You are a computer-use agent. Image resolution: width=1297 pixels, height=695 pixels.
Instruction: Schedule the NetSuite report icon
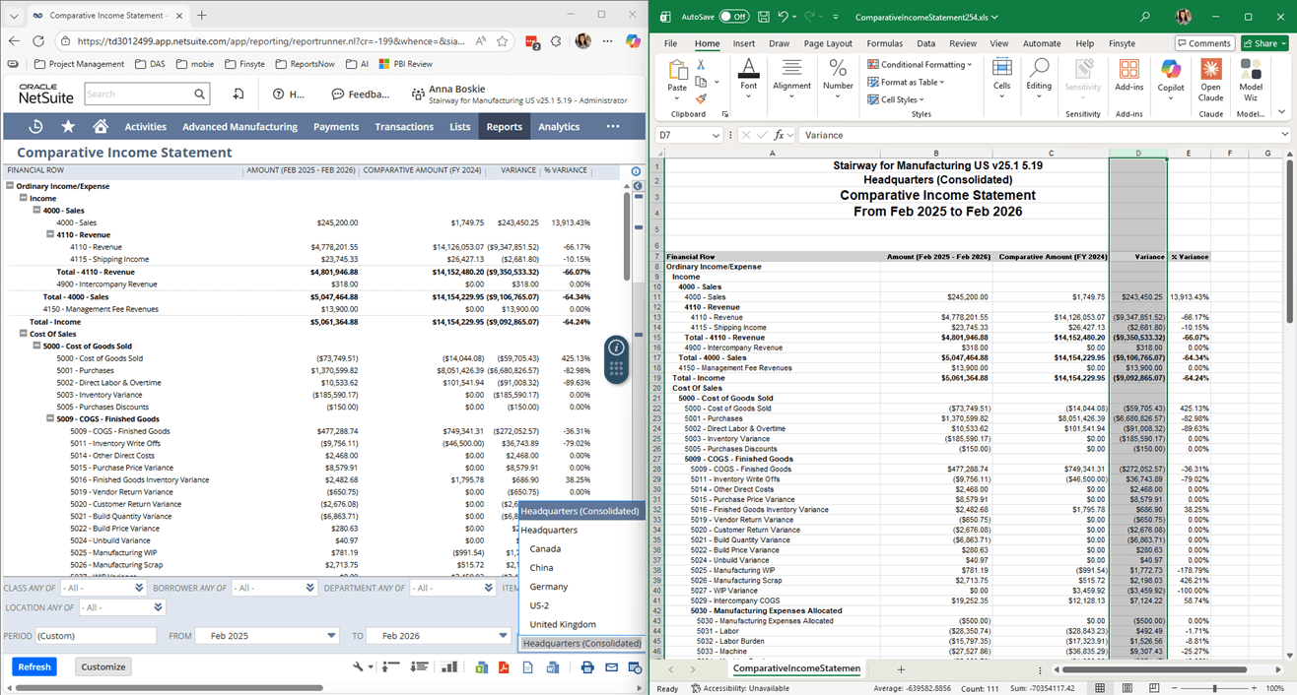pos(635,667)
